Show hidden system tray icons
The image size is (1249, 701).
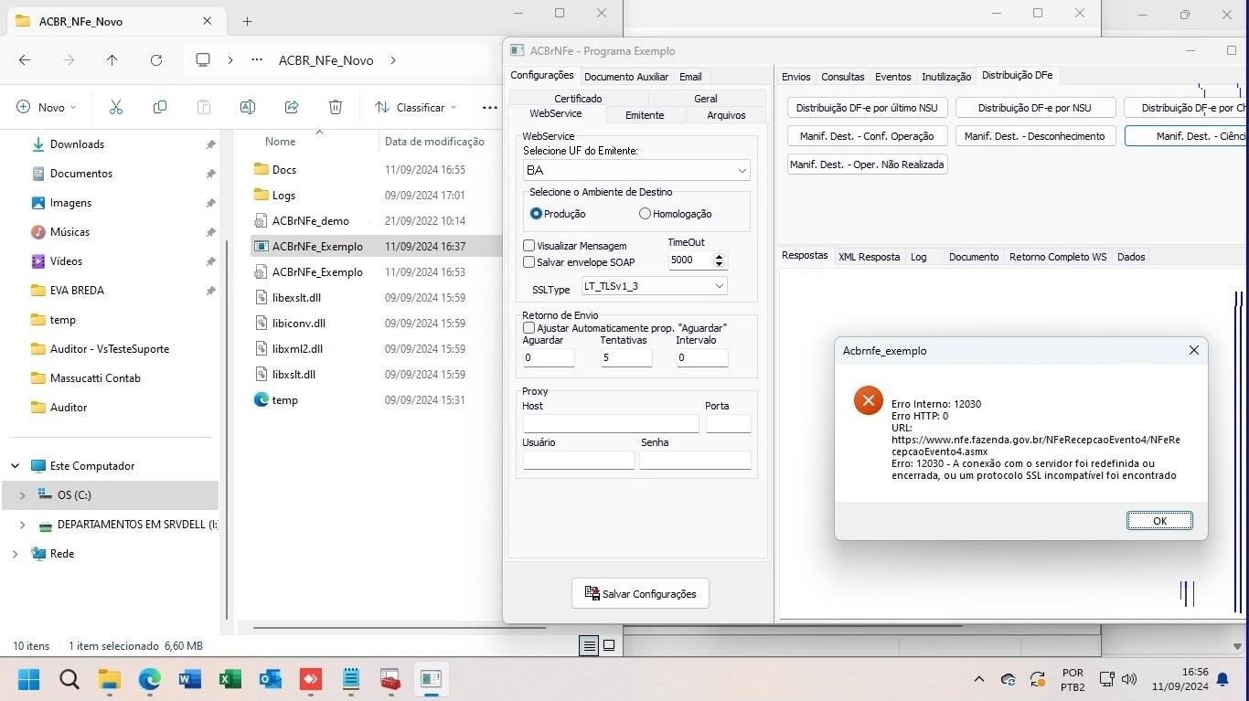(x=978, y=679)
